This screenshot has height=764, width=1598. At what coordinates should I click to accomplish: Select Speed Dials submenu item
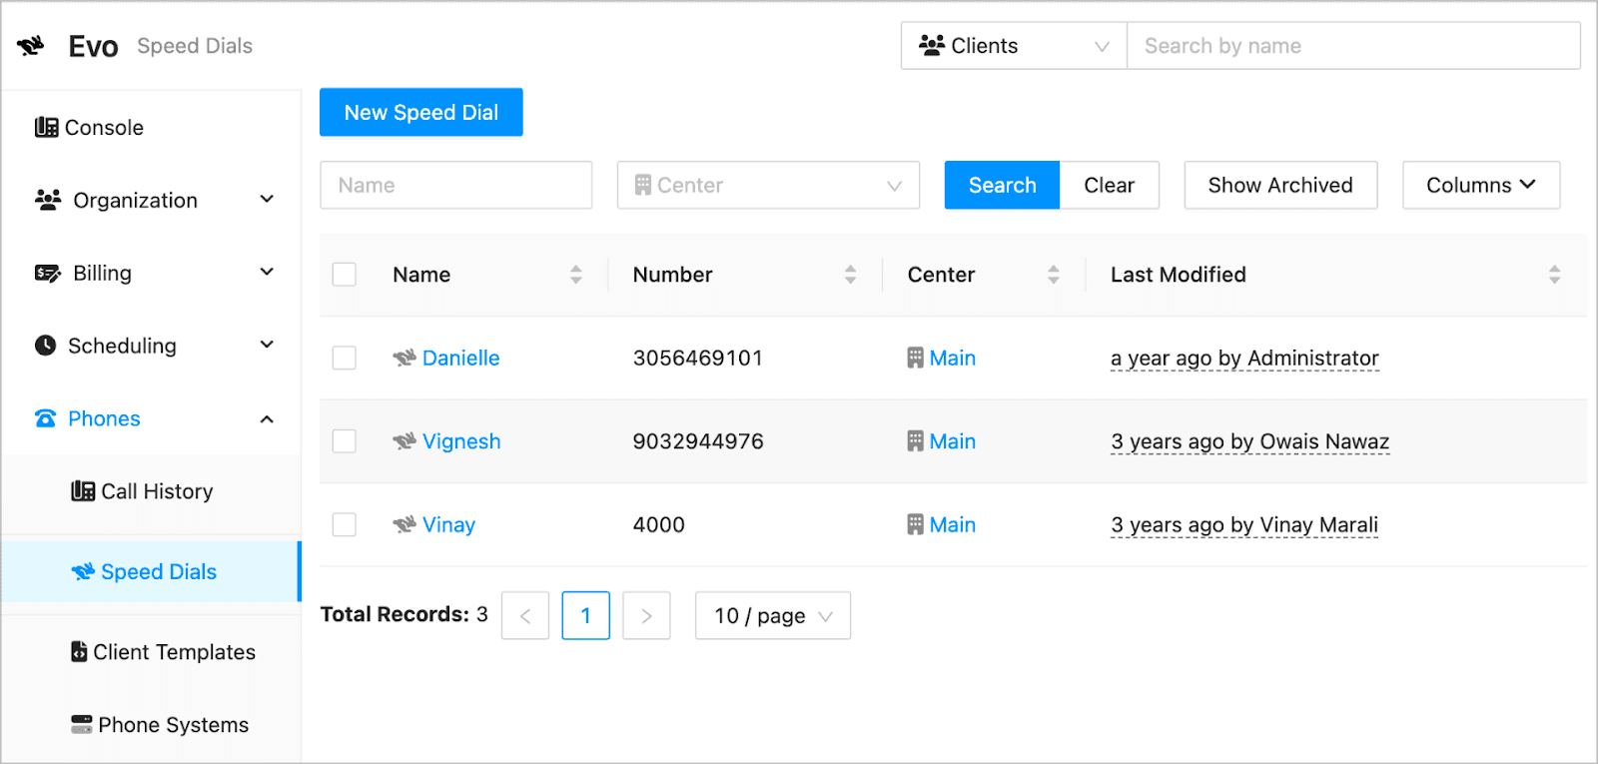[x=151, y=571]
